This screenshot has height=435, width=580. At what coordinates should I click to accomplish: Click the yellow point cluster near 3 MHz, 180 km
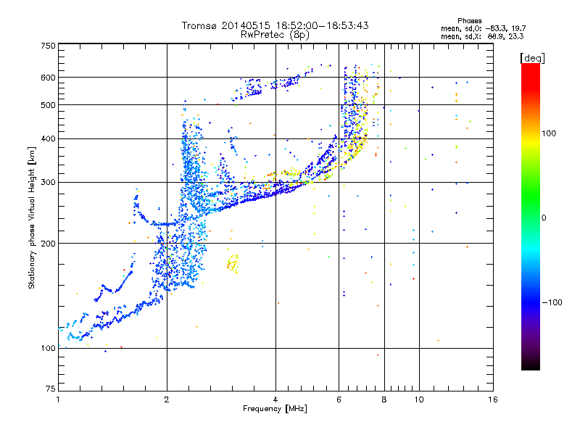(x=233, y=263)
